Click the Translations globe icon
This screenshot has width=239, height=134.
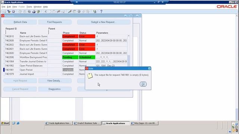point(79,12)
